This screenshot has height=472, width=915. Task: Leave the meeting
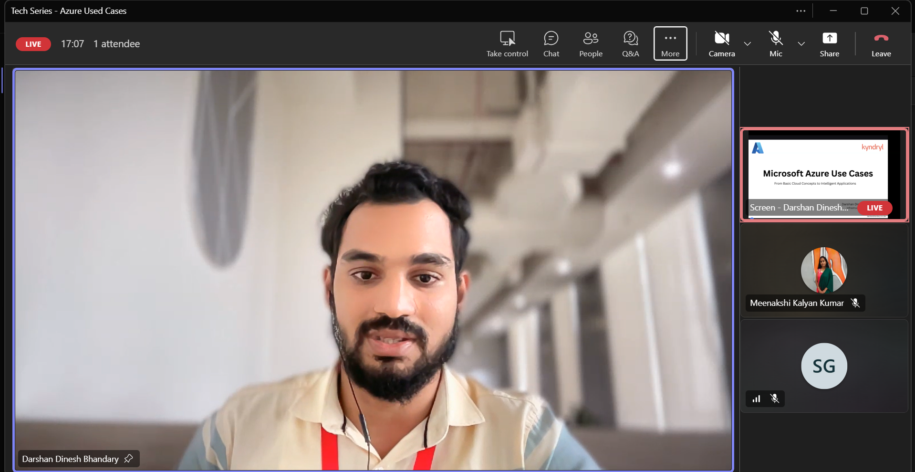(x=881, y=44)
